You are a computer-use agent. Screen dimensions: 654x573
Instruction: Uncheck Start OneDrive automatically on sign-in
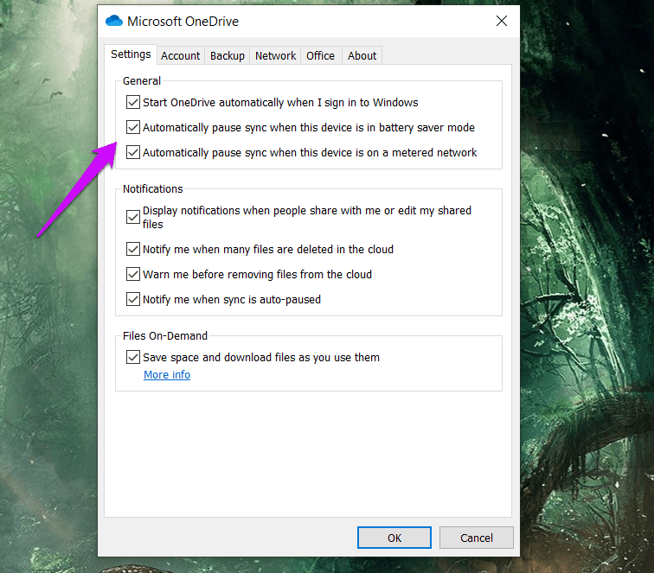133,102
